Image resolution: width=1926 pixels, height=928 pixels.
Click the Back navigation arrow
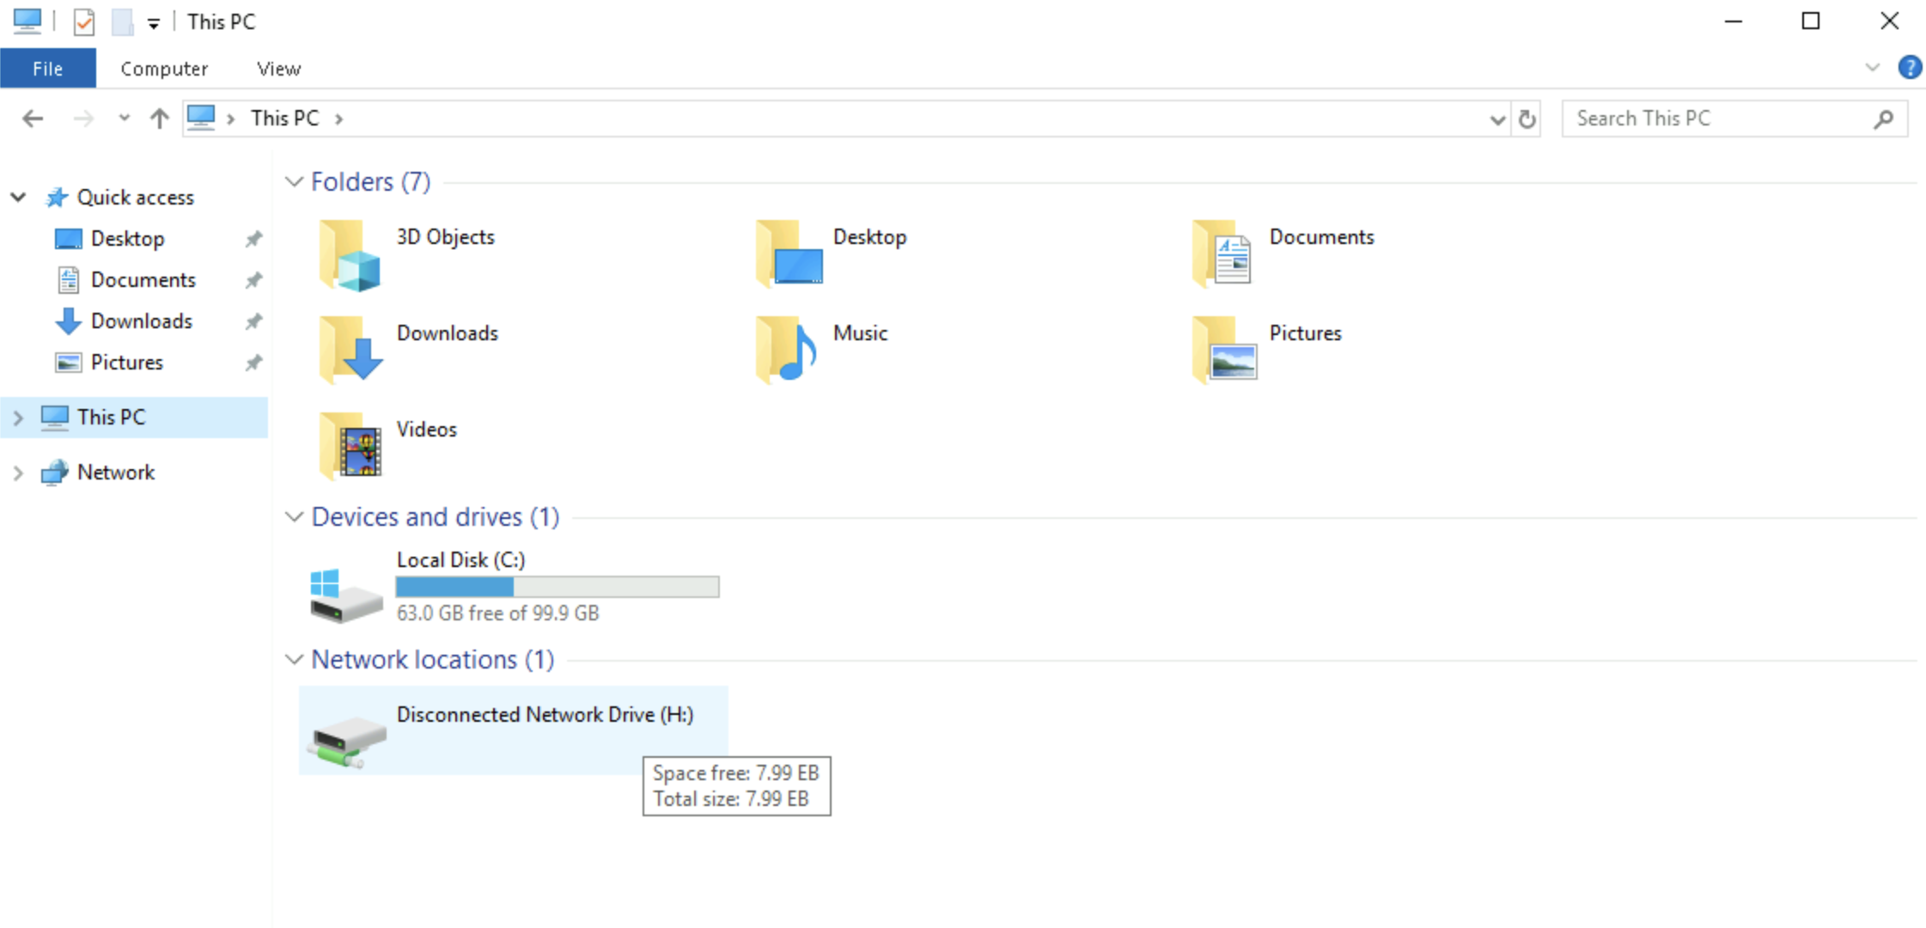click(33, 119)
